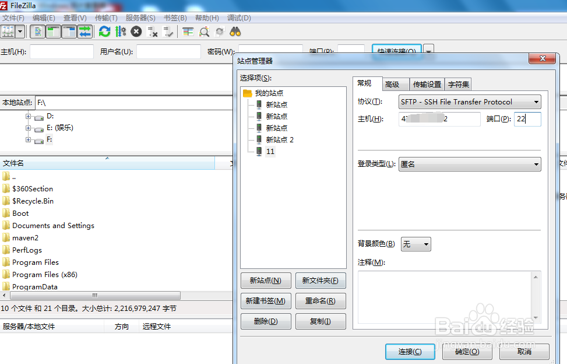Toggle transfer queue display icon
567x364 pixels.
(x=85, y=32)
